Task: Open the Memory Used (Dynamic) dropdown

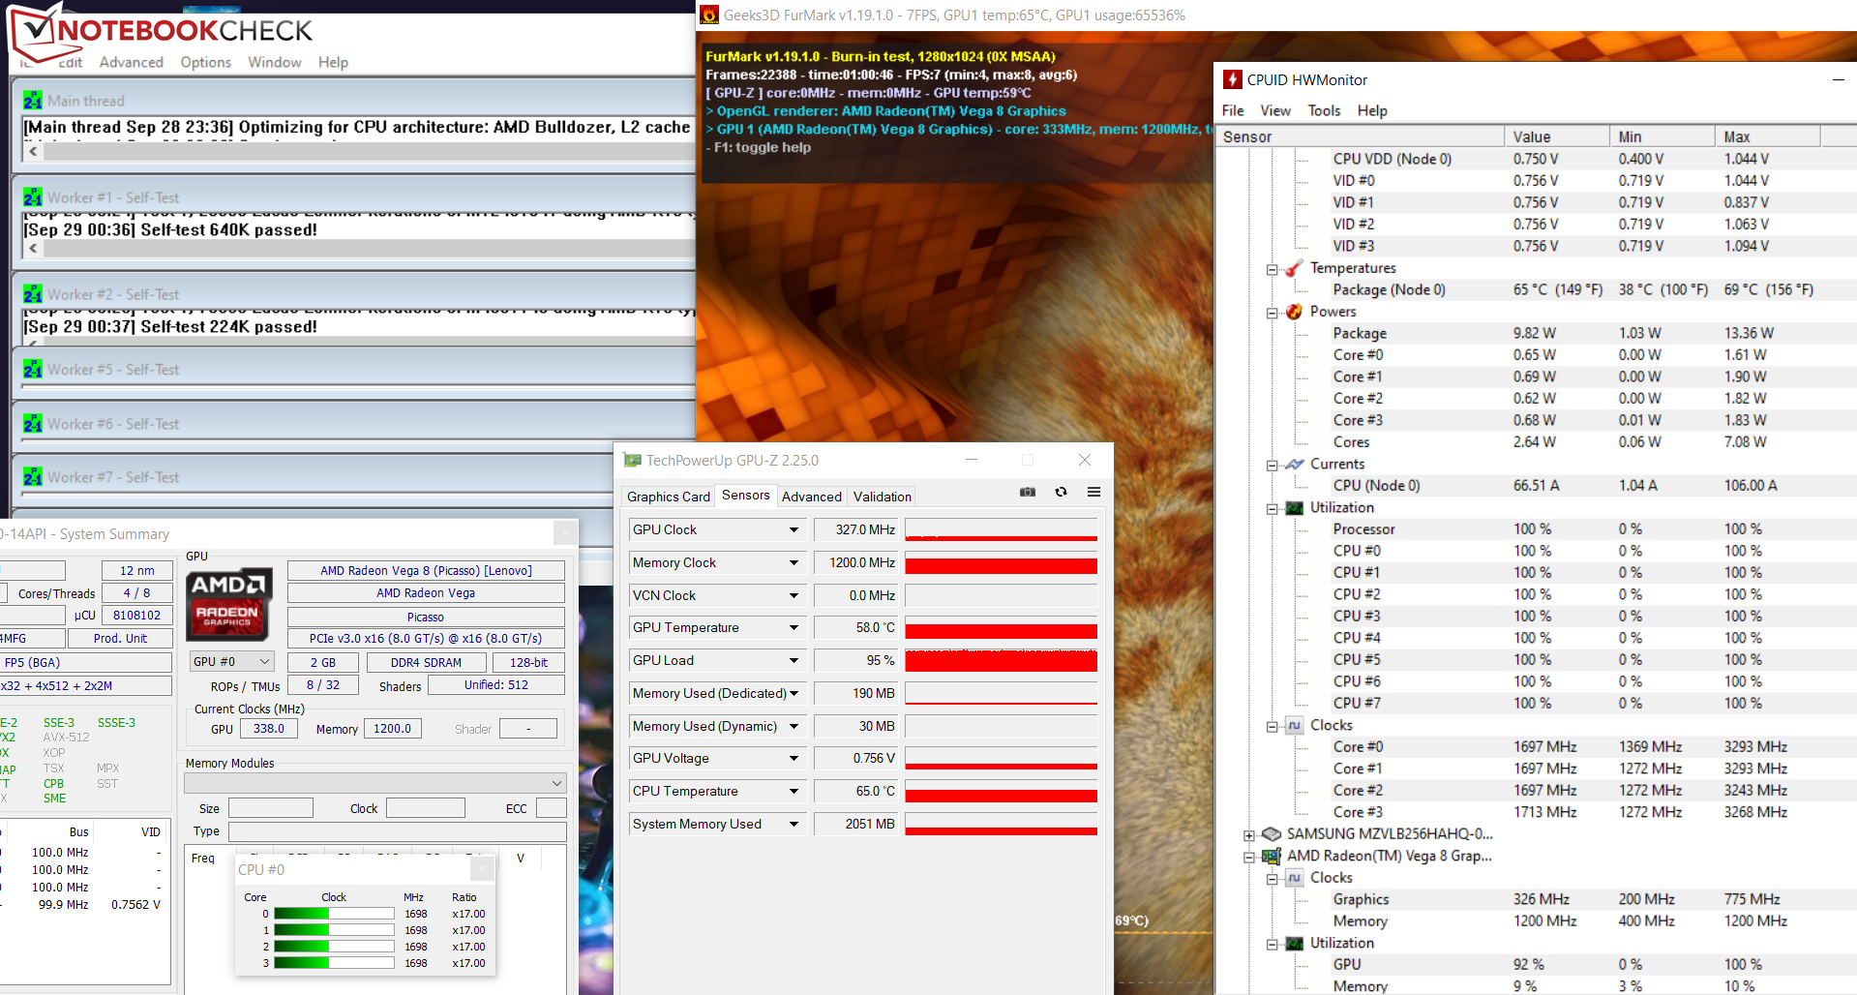Action: (794, 727)
